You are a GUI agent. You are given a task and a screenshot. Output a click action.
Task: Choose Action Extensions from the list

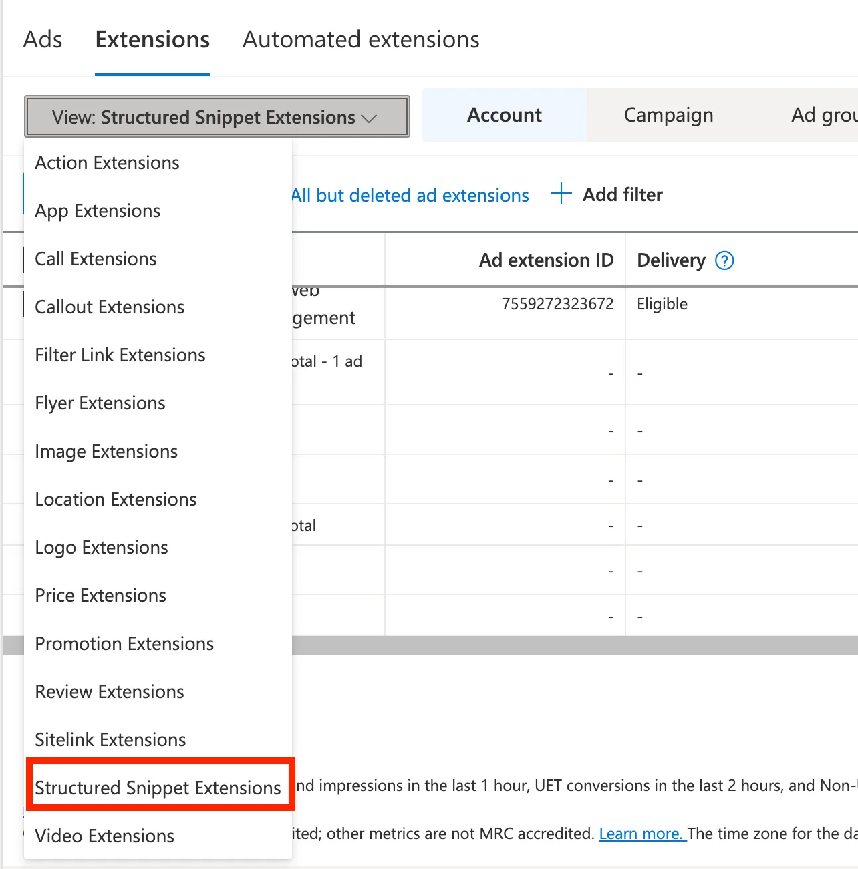coord(158,162)
